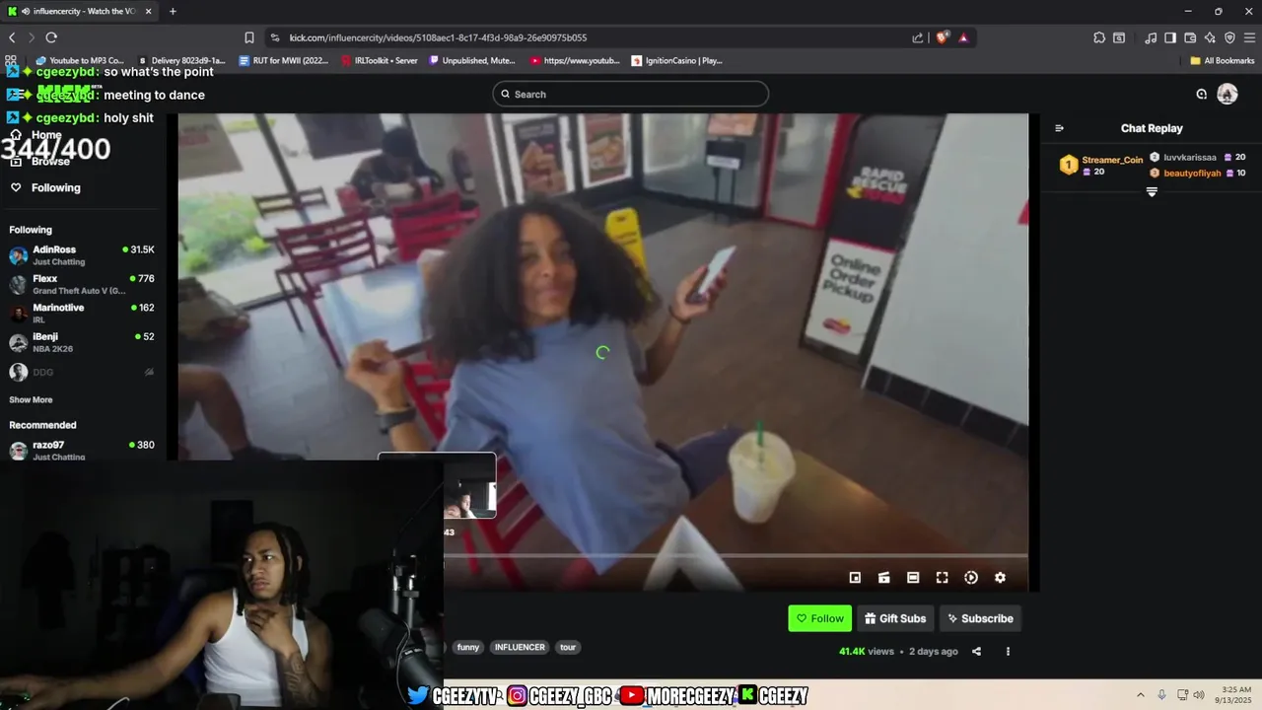This screenshot has height=710, width=1262.
Task: Open the playback speed control icon
Action: [x=971, y=578]
